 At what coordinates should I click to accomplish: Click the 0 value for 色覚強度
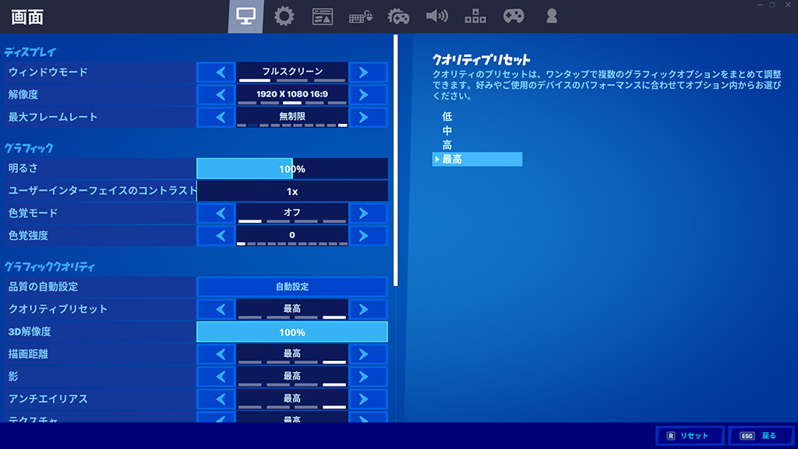(x=292, y=235)
